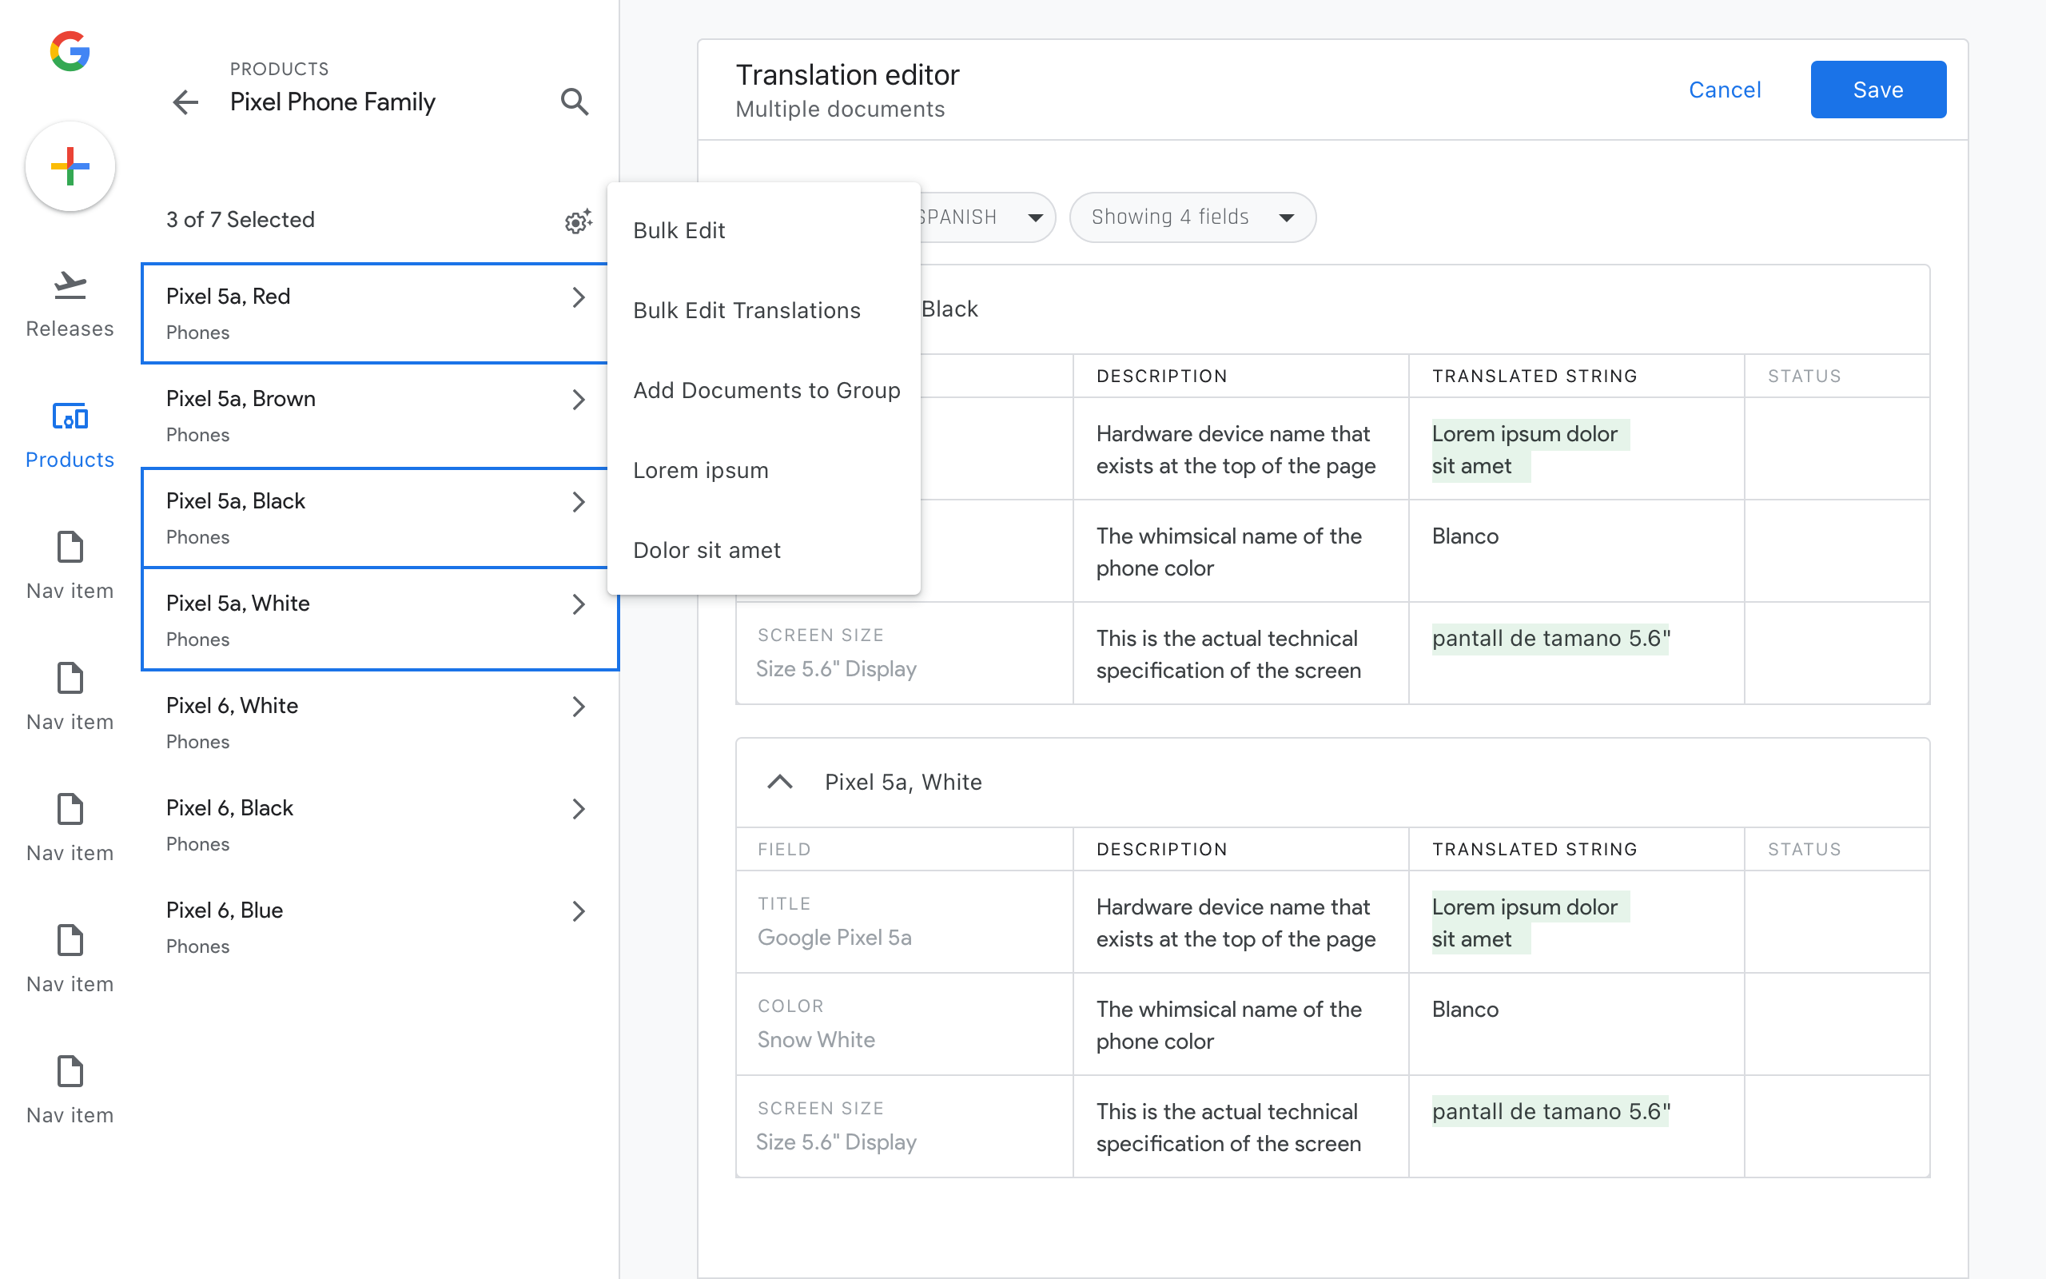This screenshot has height=1279, width=2046.
Task: Open chevron for Pixel 5a, Red
Action: [x=579, y=297]
